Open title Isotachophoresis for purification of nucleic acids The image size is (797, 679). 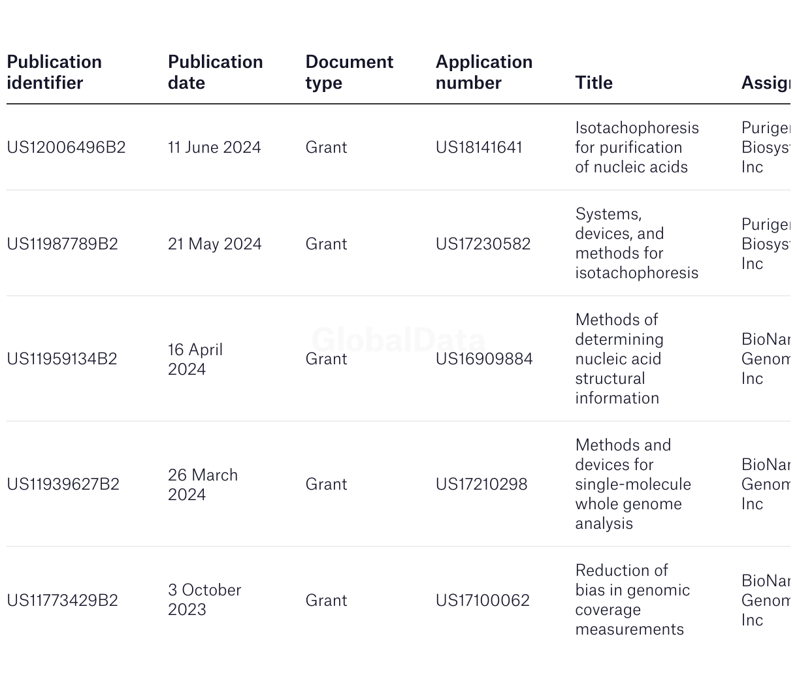coord(637,148)
